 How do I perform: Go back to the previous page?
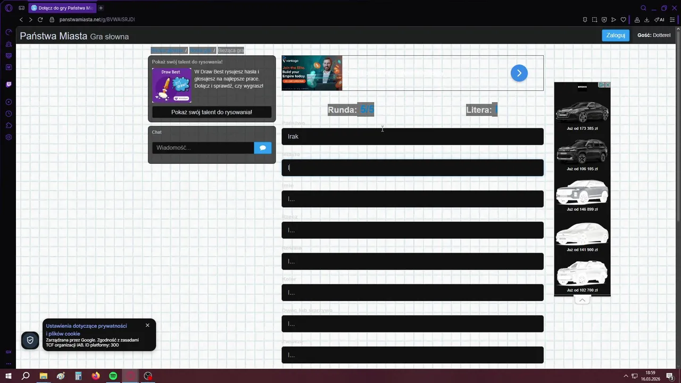tap(21, 20)
